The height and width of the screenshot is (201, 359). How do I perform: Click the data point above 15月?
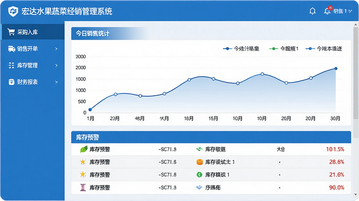coord(214,79)
